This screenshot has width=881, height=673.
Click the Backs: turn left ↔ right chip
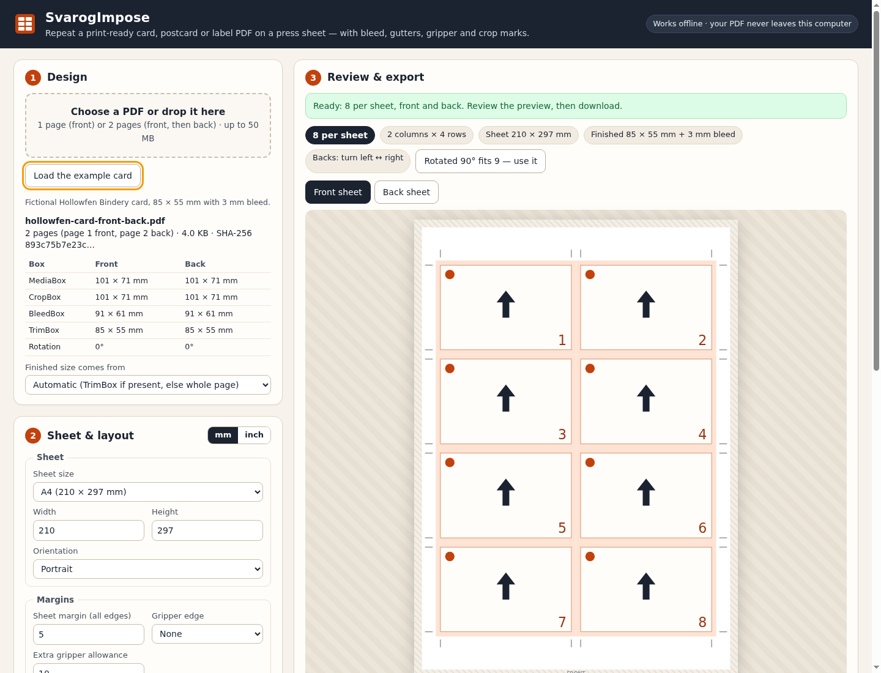click(358, 161)
